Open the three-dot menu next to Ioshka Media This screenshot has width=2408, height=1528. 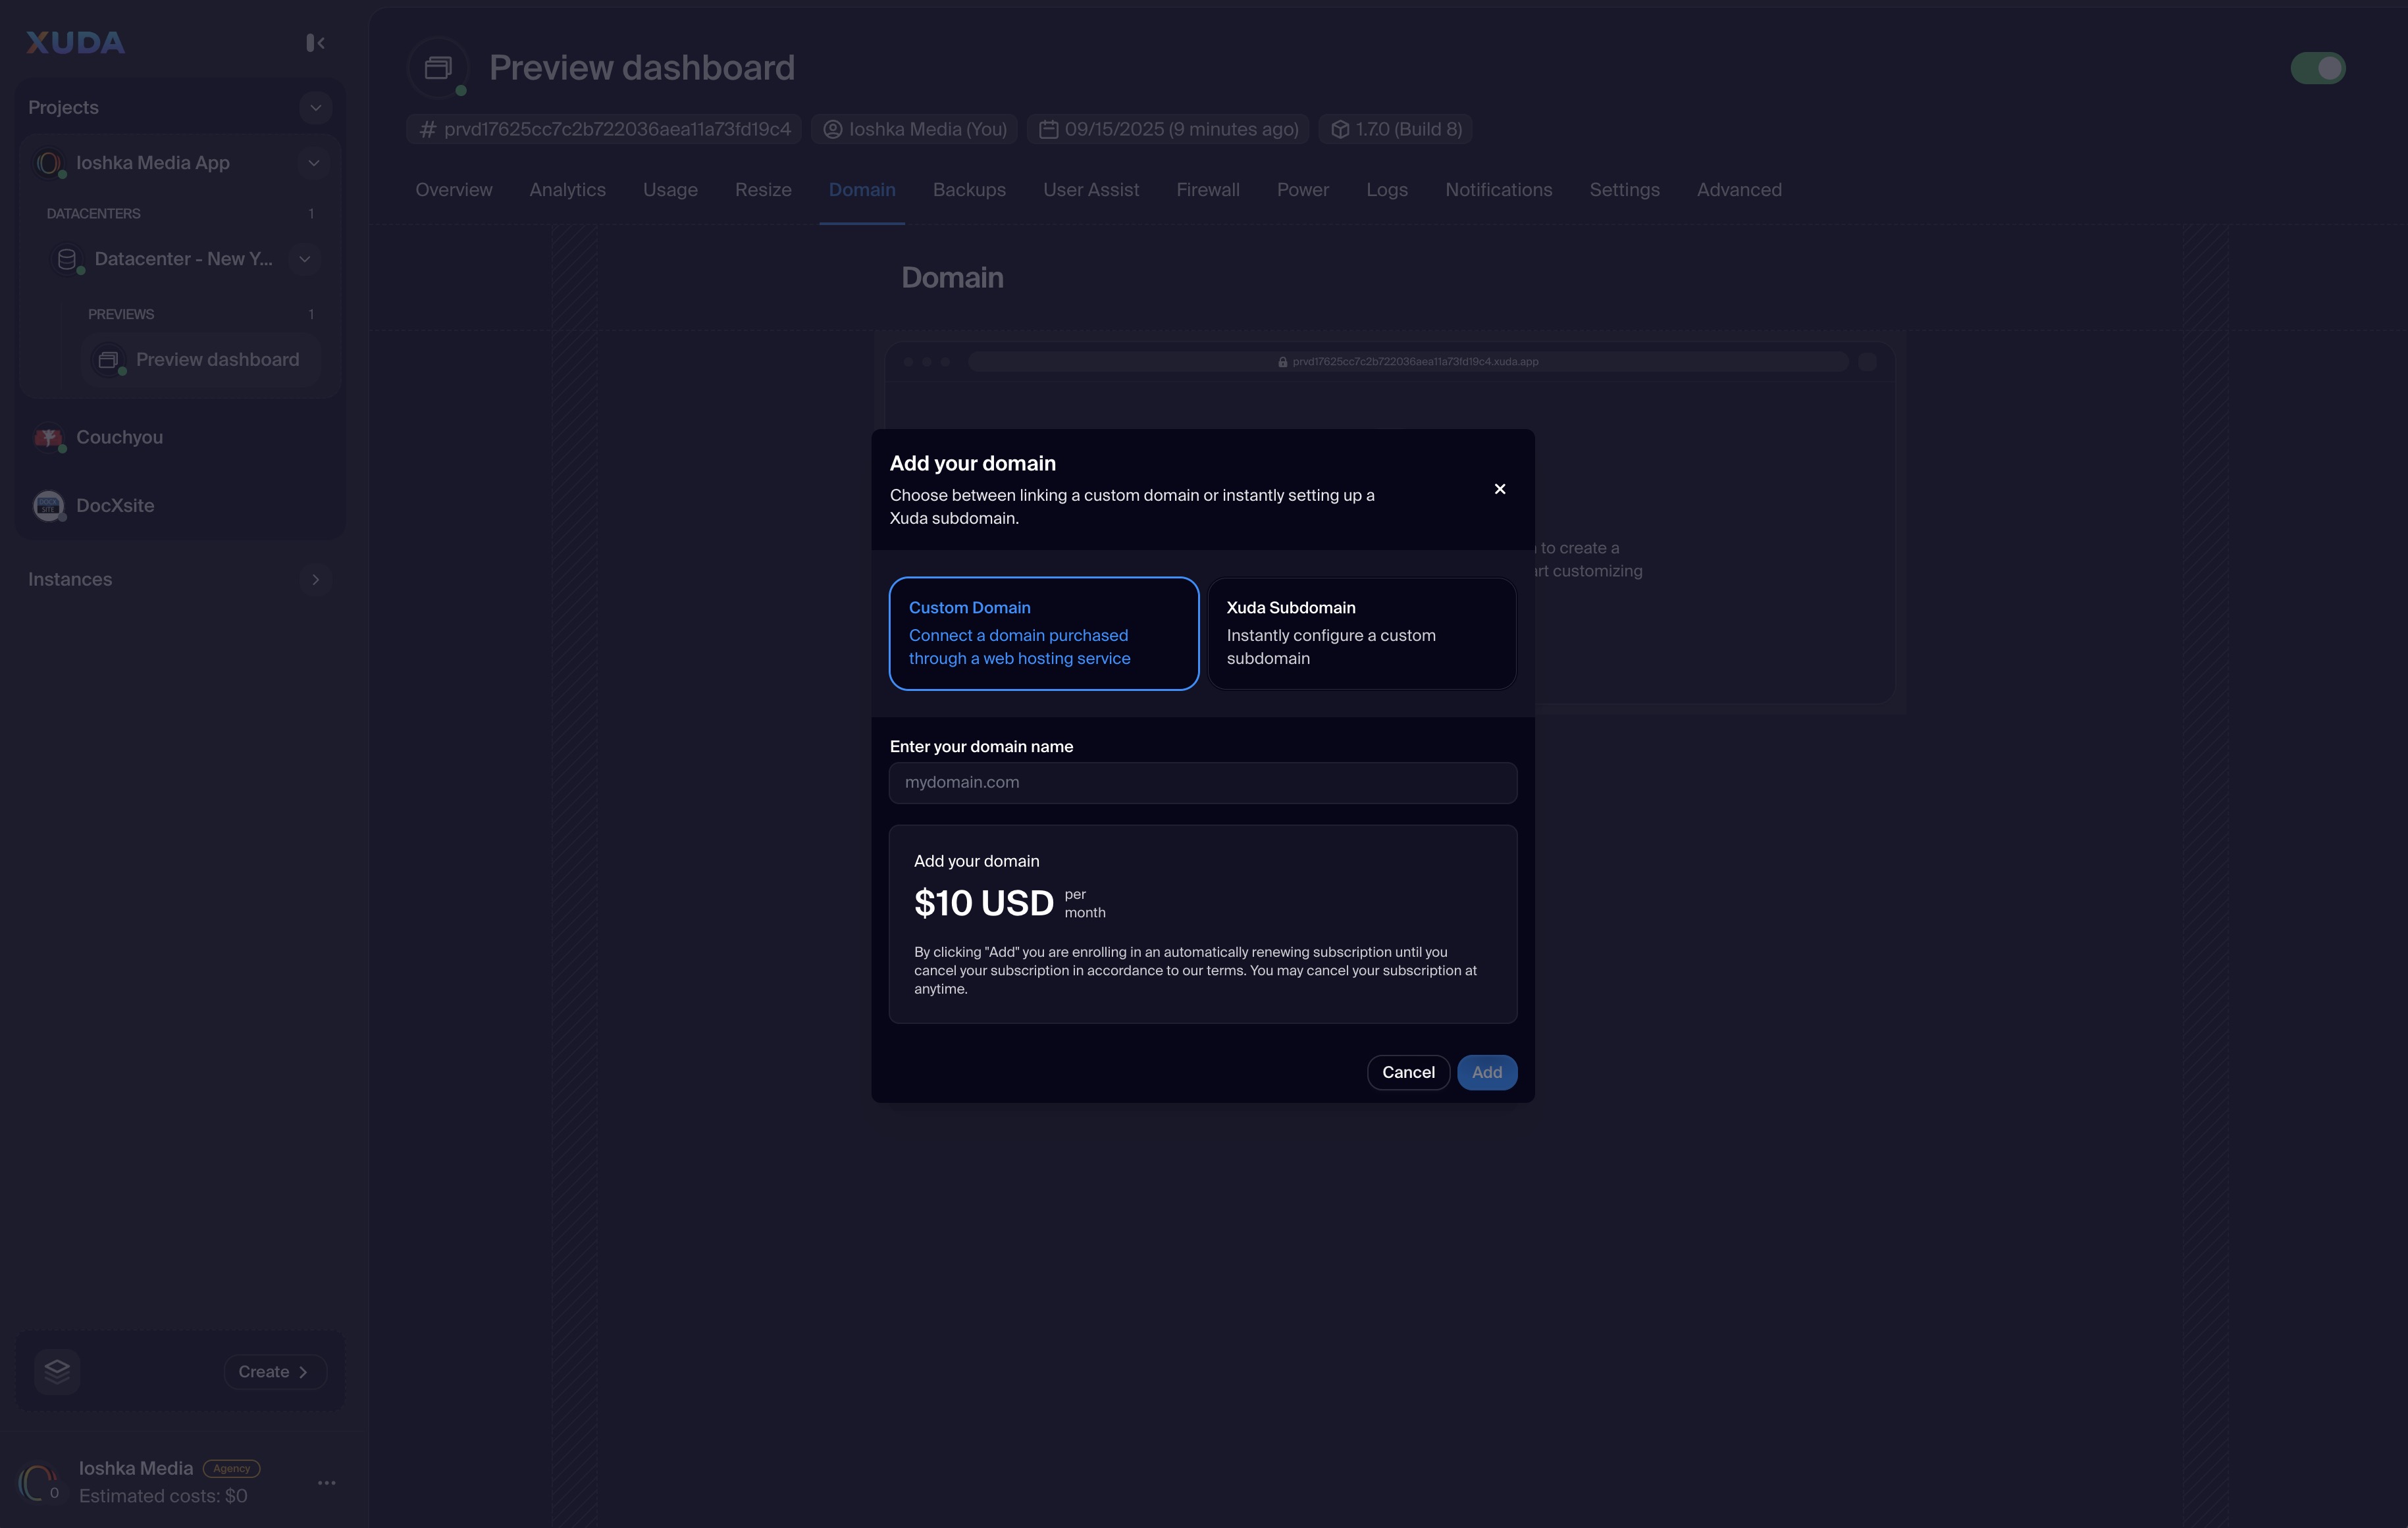326,1483
